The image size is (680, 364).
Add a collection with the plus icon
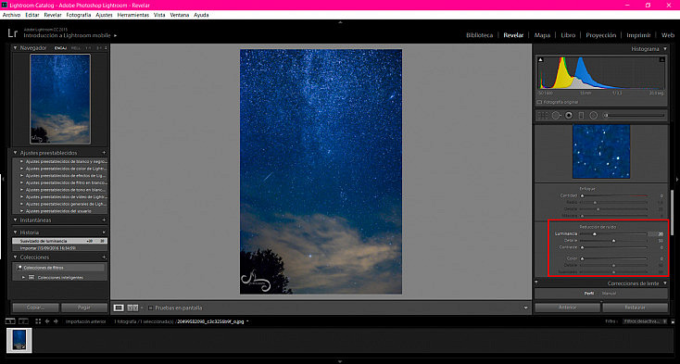coord(104,257)
